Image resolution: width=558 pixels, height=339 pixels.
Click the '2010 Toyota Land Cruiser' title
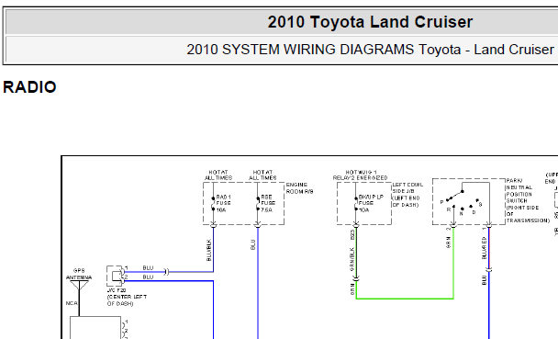pos(370,22)
